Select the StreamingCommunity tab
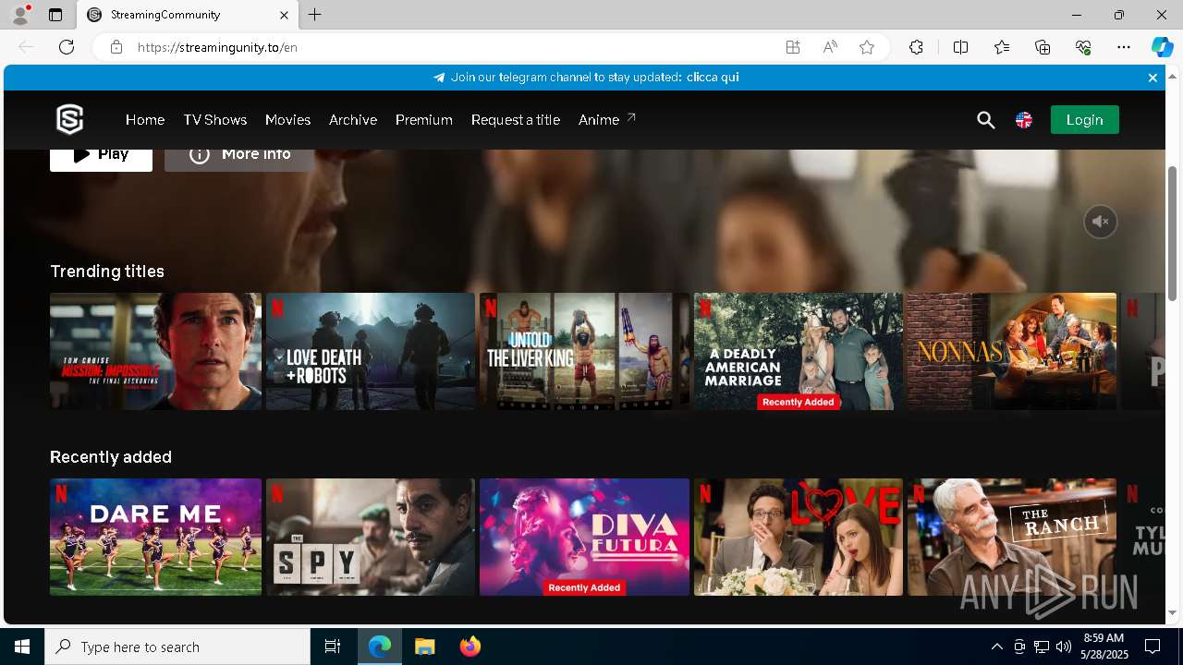This screenshot has width=1183, height=665. click(x=187, y=15)
